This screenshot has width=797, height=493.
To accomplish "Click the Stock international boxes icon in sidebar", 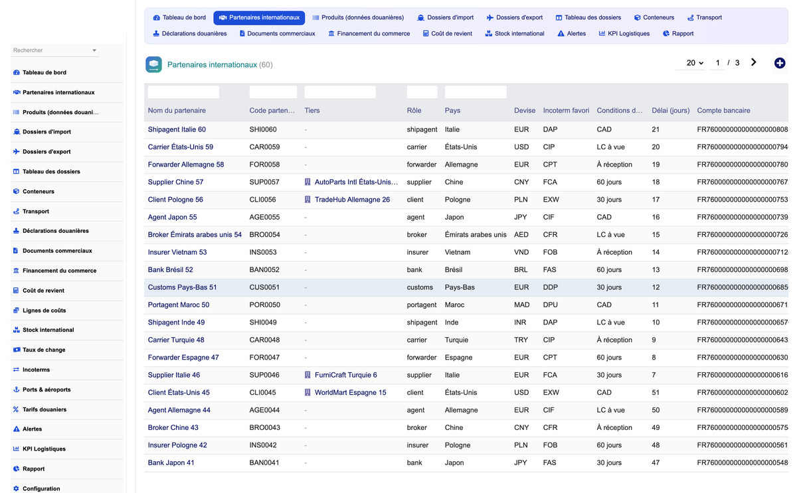I will [x=17, y=330].
